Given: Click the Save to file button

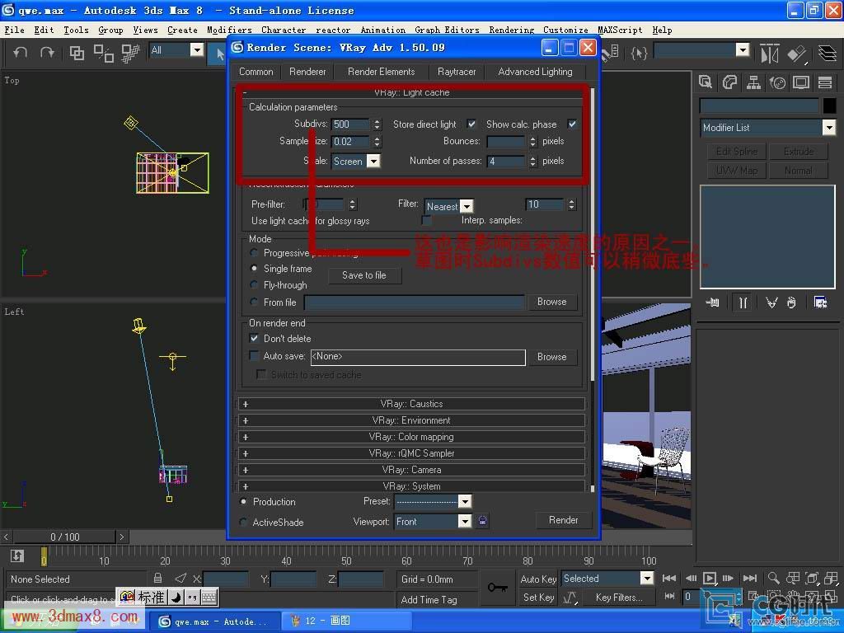Looking at the screenshot, I should [363, 275].
